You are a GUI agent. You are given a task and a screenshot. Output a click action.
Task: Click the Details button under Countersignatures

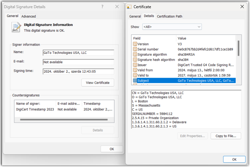tap(97, 130)
